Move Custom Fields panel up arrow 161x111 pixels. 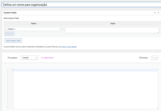(x=155, y=13)
